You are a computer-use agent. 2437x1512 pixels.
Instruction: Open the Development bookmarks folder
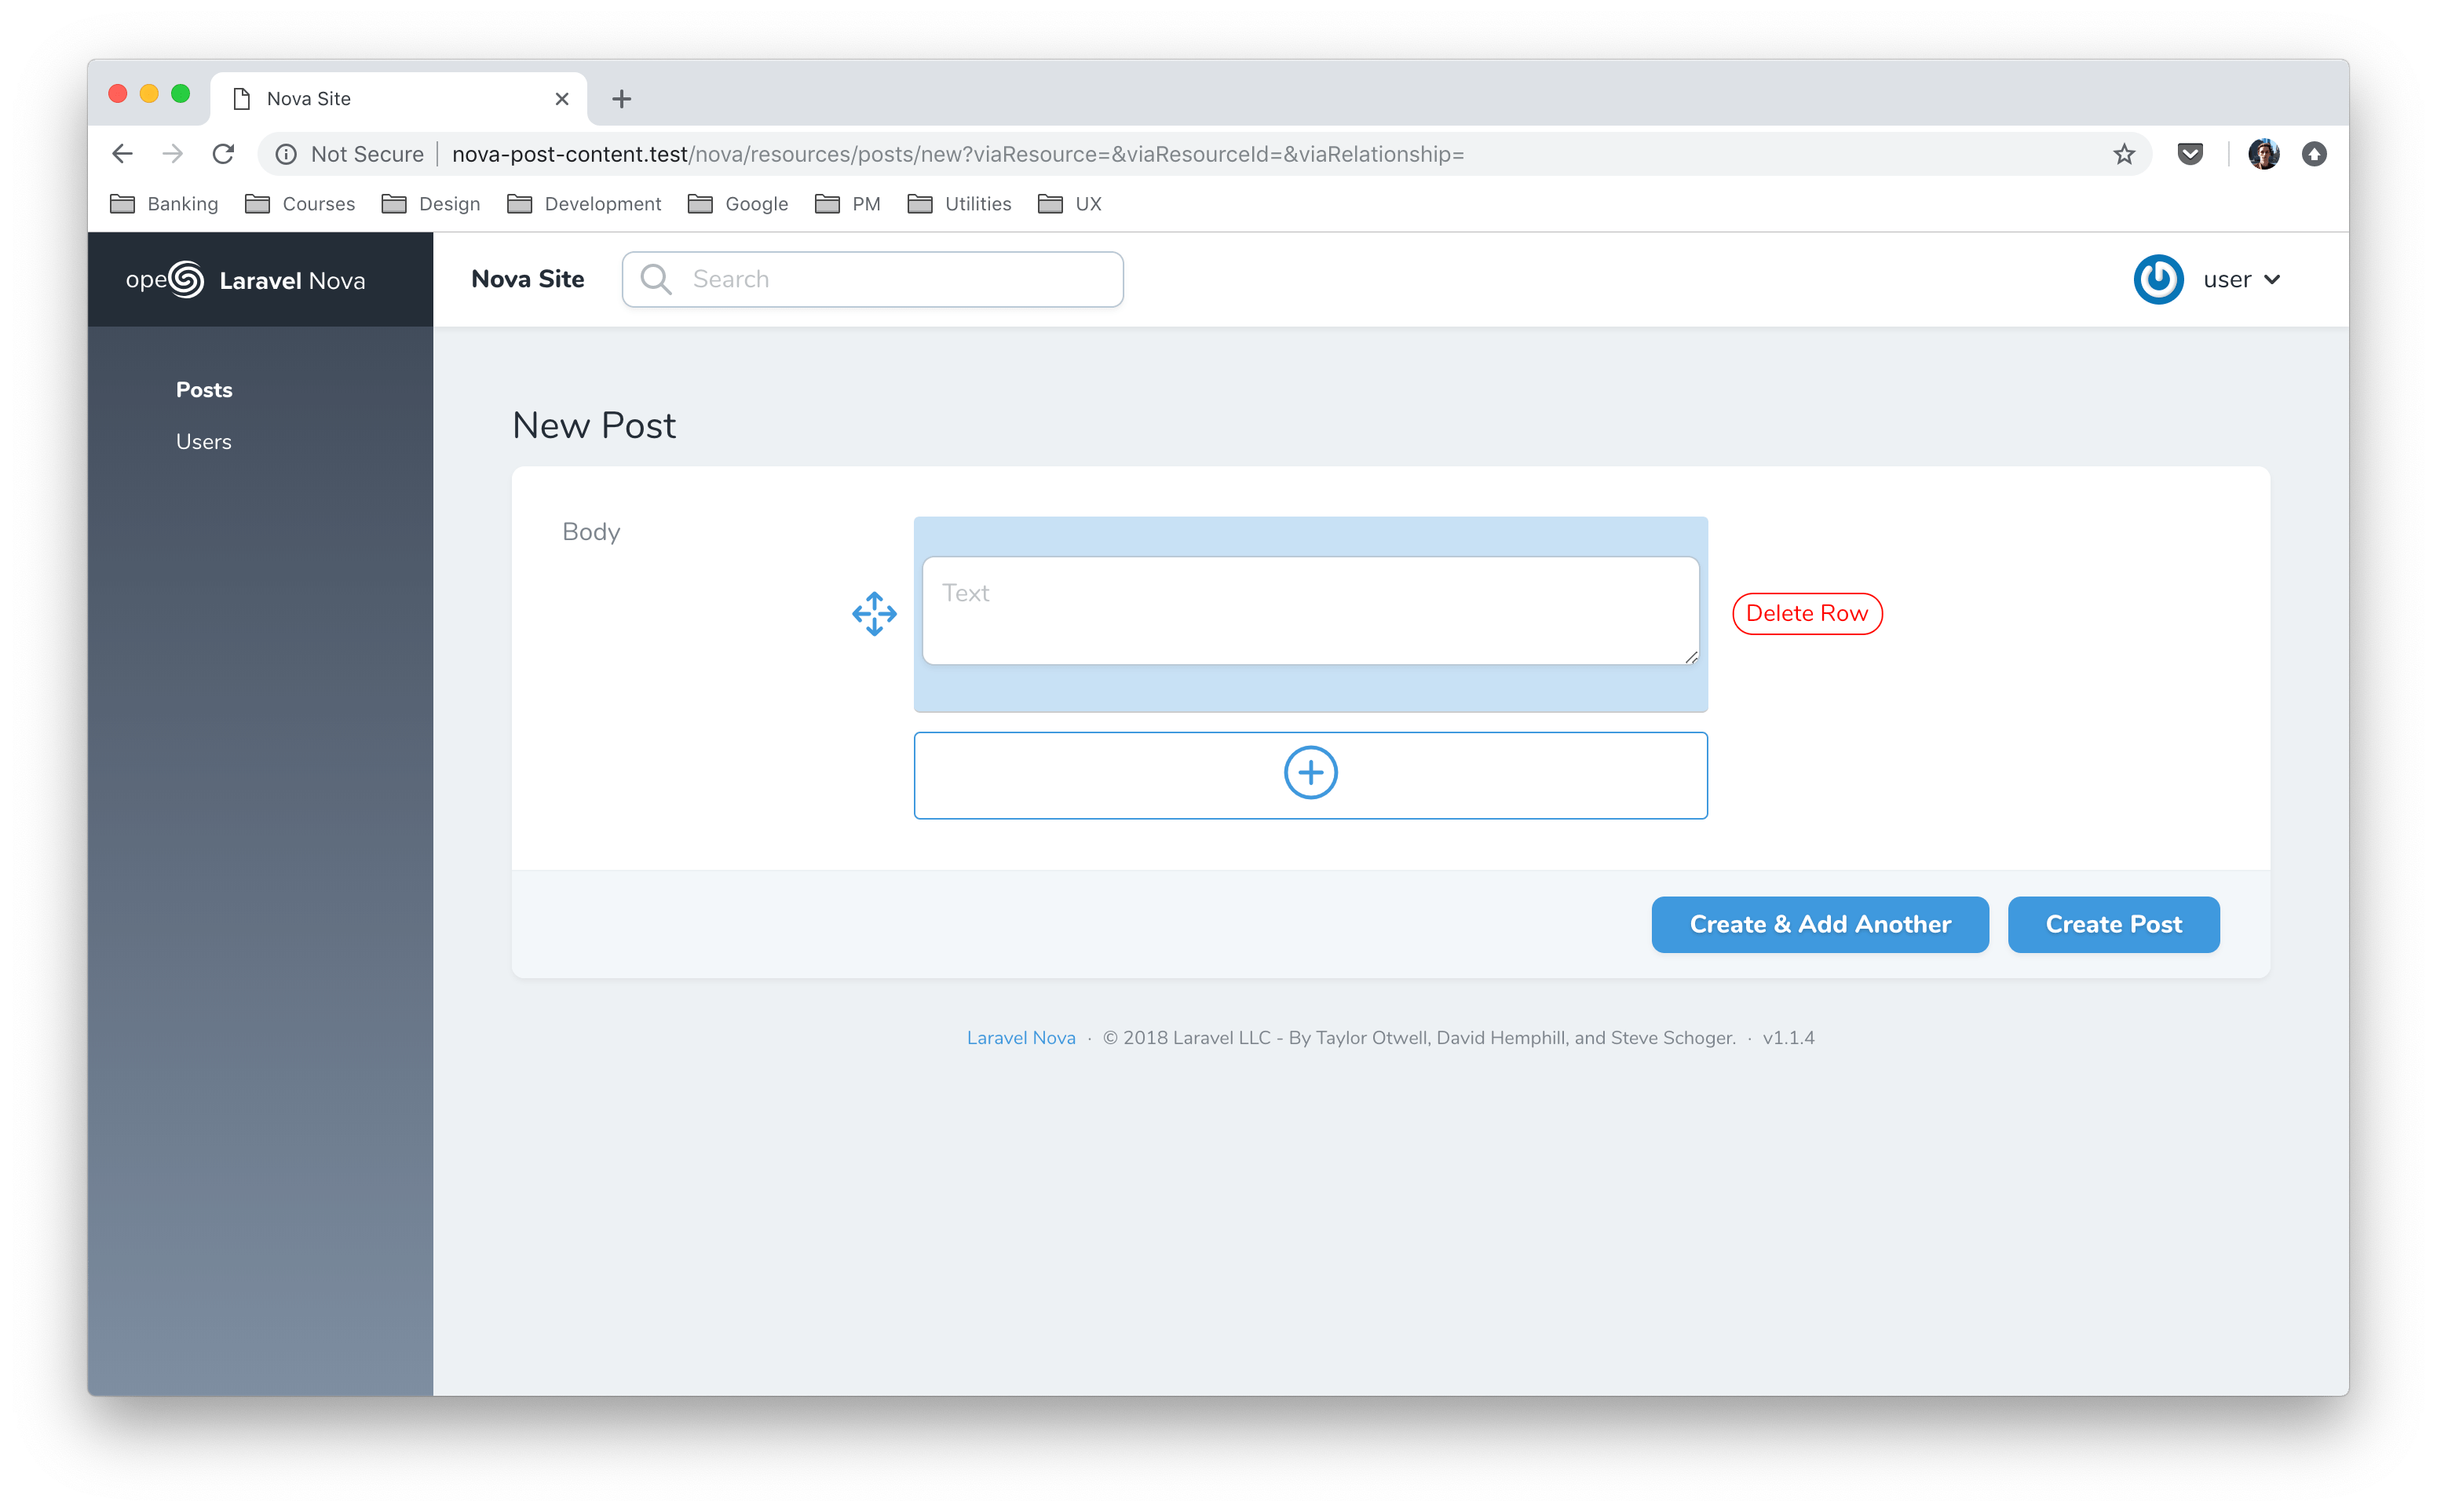[584, 204]
